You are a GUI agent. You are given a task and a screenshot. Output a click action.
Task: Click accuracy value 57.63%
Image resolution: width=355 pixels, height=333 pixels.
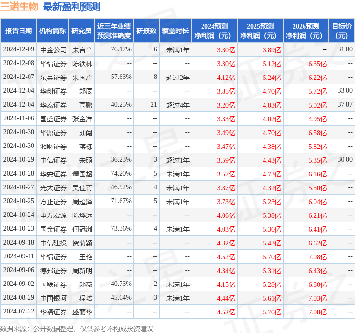121,77
